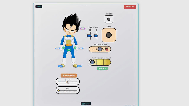Click the green GUI MOVE button
The height and width of the screenshot is (106, 189).
point(102,69)
